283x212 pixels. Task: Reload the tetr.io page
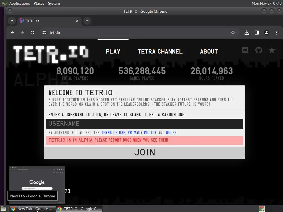[x=32, y=33]
